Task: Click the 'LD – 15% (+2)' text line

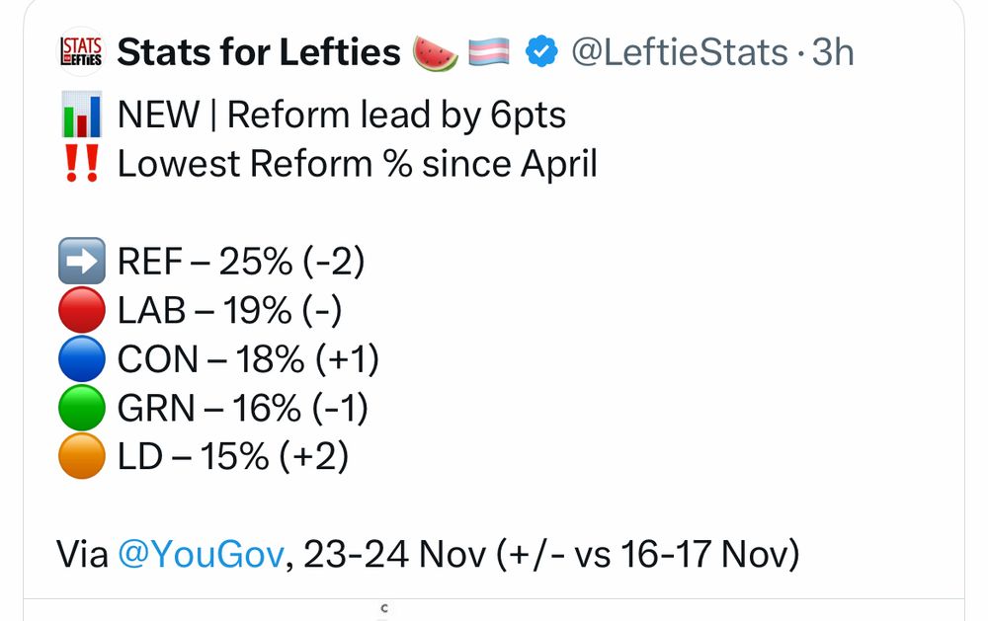Action: coord(233,456)
